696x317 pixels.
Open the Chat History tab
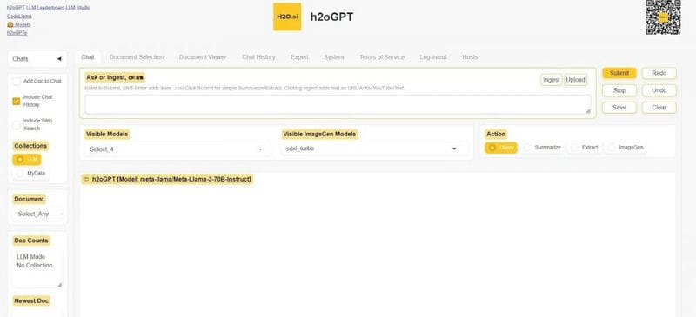pos(258,57)
